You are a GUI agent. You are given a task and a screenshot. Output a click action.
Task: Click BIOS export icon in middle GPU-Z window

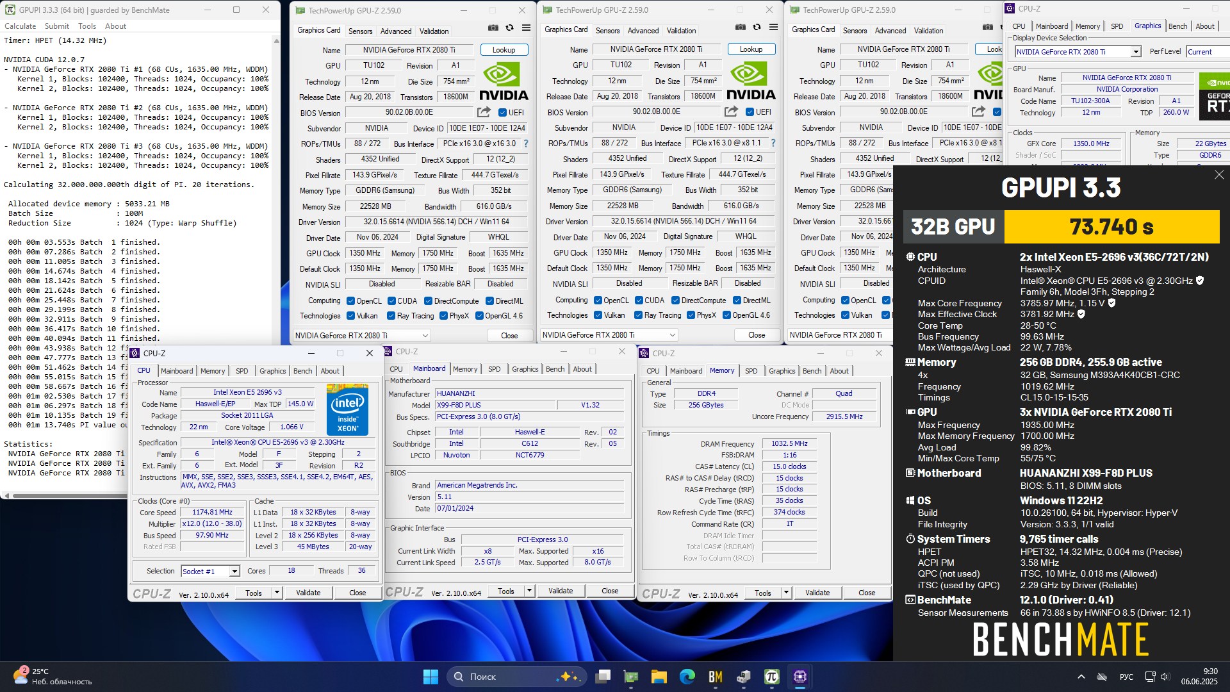click(x=731, y=111)
